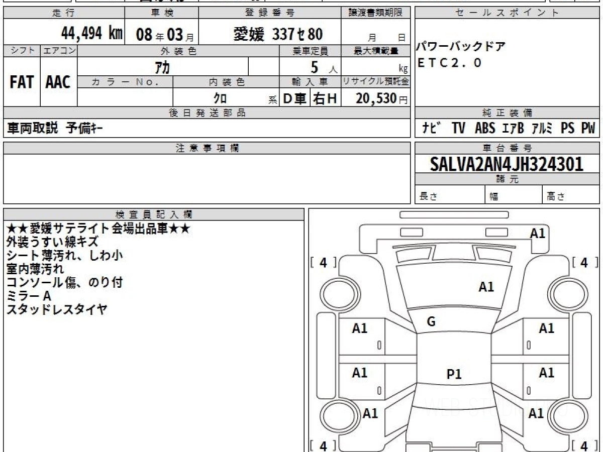Click the A1 mark beside the front bumper
603x452 pixels.
point(538,233)
